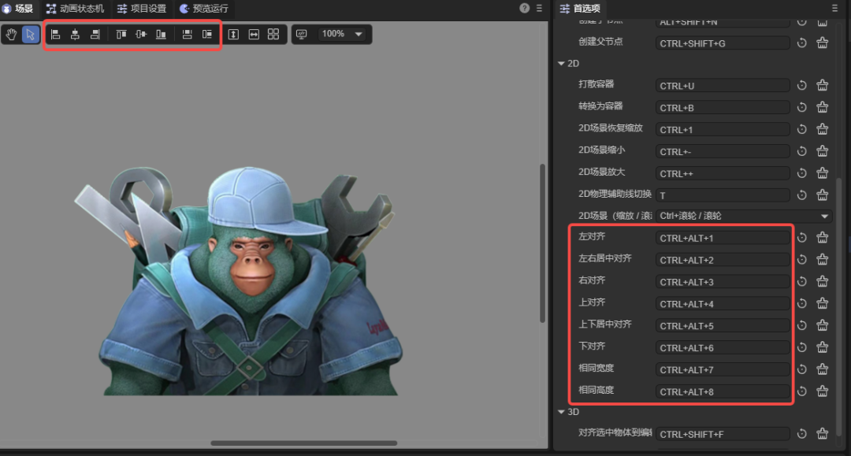851x456 pixels.
Task: Open the 预览运行 tab
Action: tap(204, 9)
